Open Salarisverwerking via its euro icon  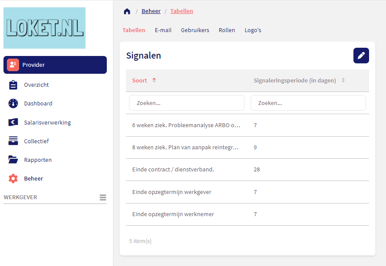(13, 122)
